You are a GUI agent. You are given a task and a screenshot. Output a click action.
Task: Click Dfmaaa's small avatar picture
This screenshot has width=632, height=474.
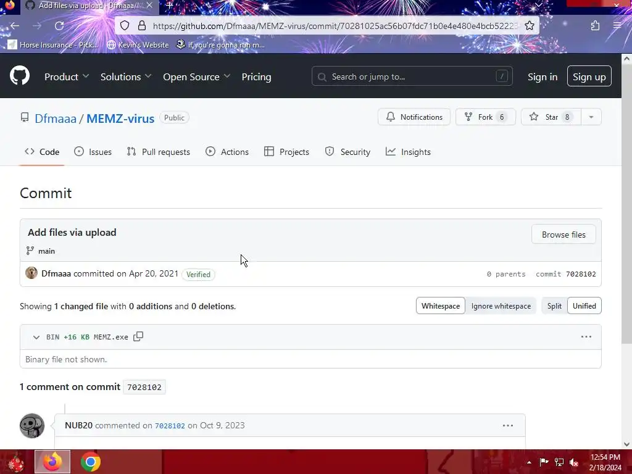(31, 273)
